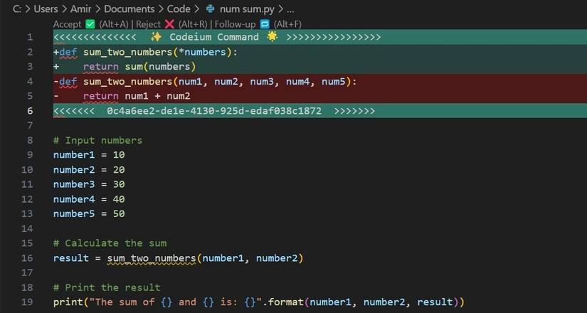
Task: Click line number 16 in the gutter
Action: click(27, 258)
